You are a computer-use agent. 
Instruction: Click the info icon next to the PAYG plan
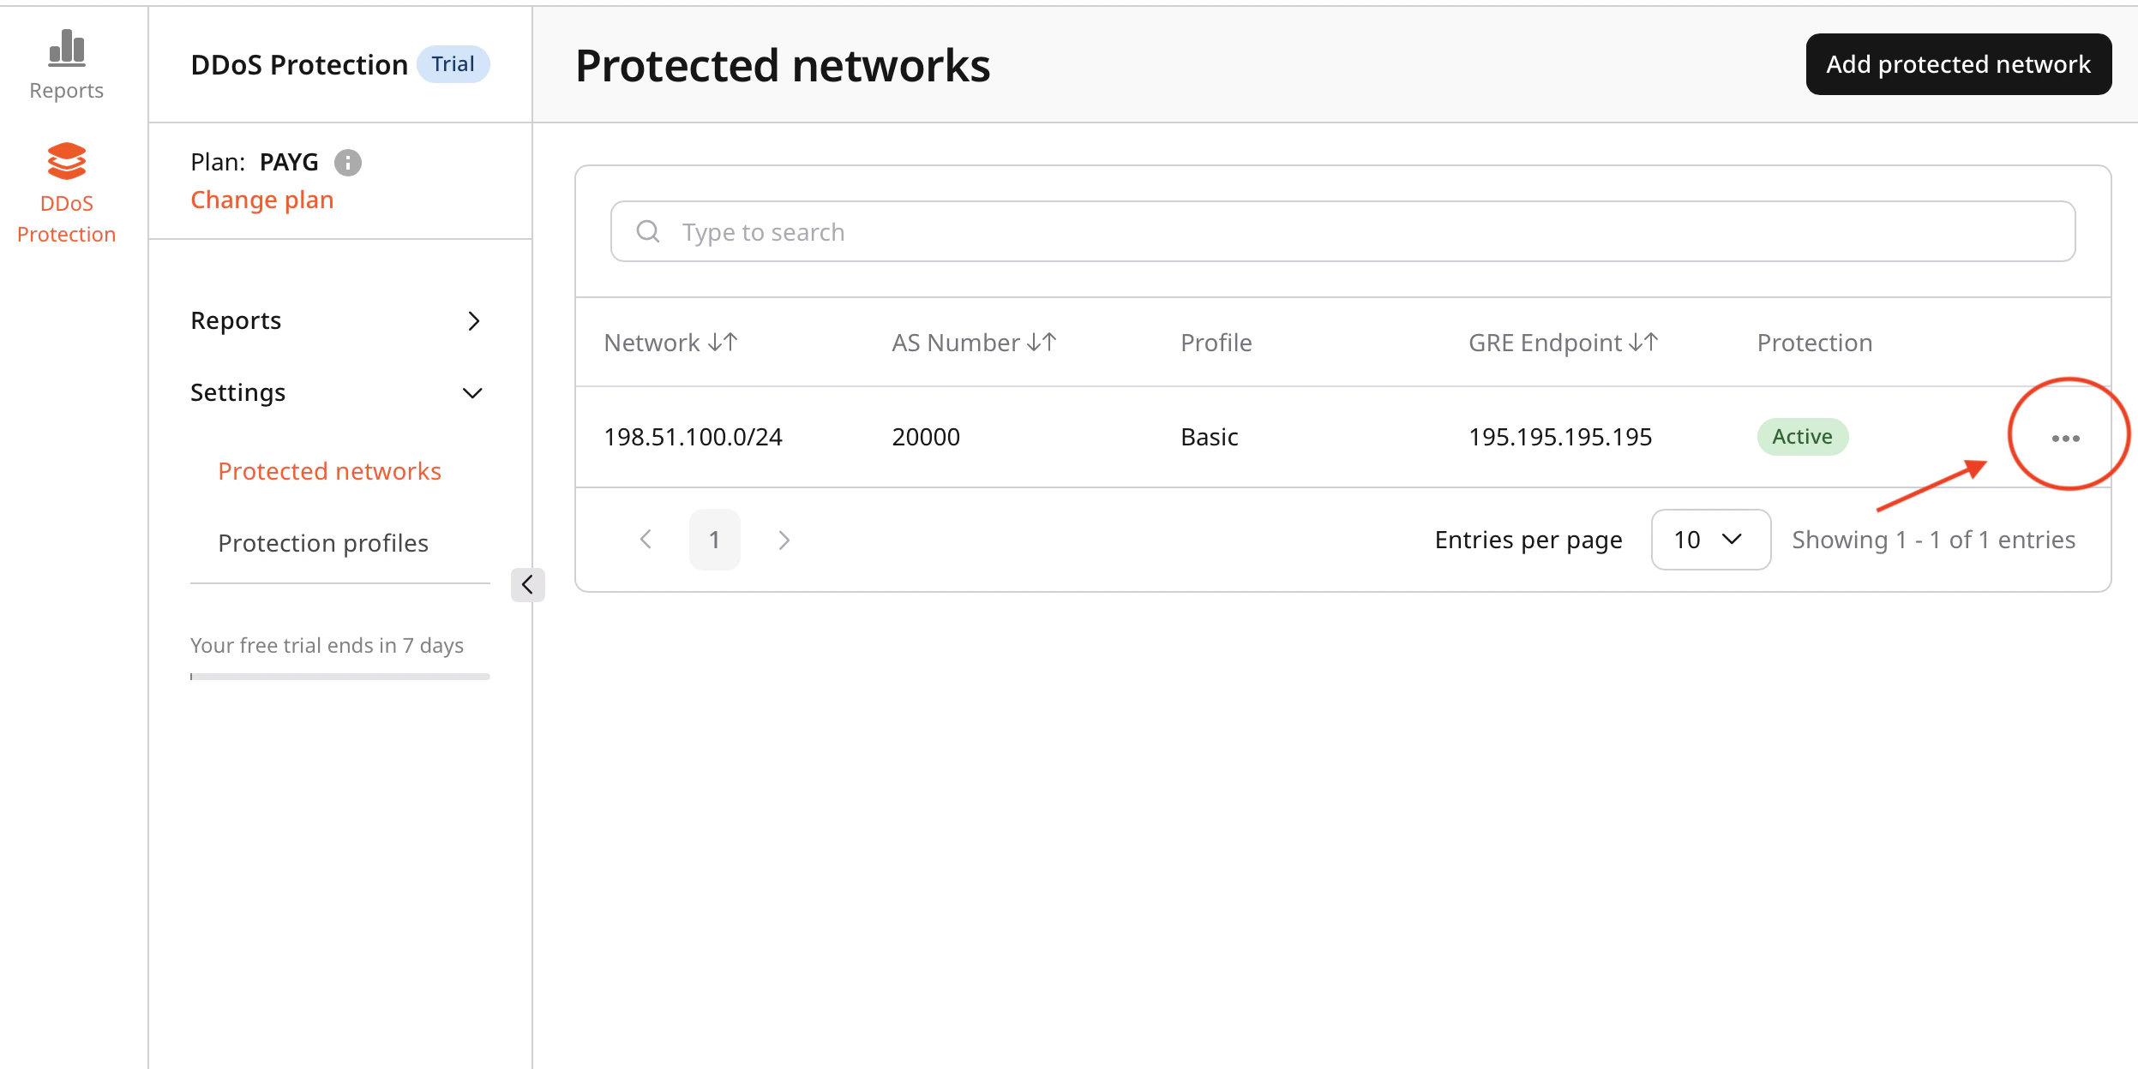[x=348, y=162]
